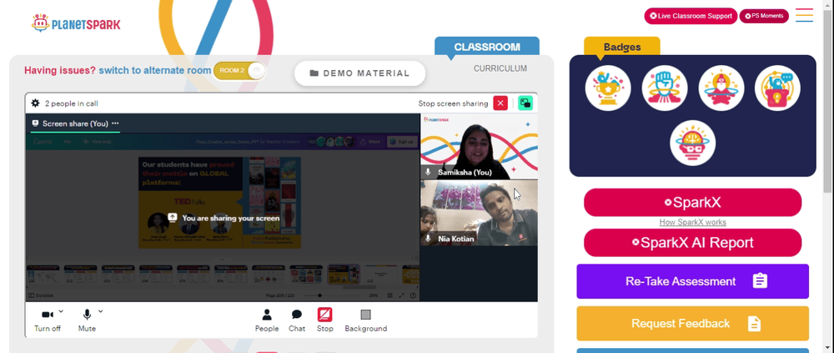The width and height of the screenshot is (834, 353).
Task: Click the green picture-in-picture layout icon
Action: 525,103
